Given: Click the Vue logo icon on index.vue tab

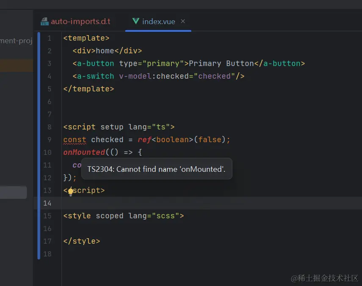Looking at the screenshot, I should point(136,21).
